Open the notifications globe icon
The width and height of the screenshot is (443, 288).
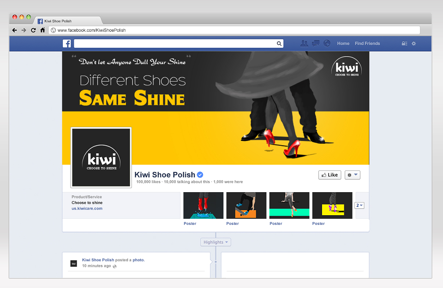click(x=327, y=43)
